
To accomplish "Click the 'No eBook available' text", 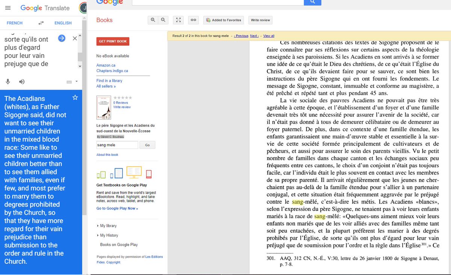I will 113,56.
